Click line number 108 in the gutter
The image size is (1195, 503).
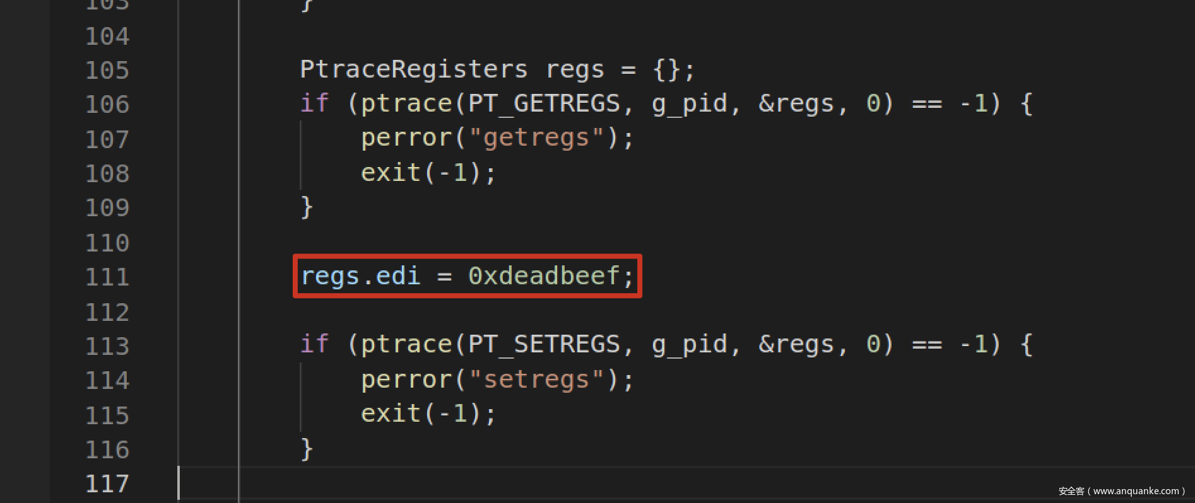coord(107,173)
